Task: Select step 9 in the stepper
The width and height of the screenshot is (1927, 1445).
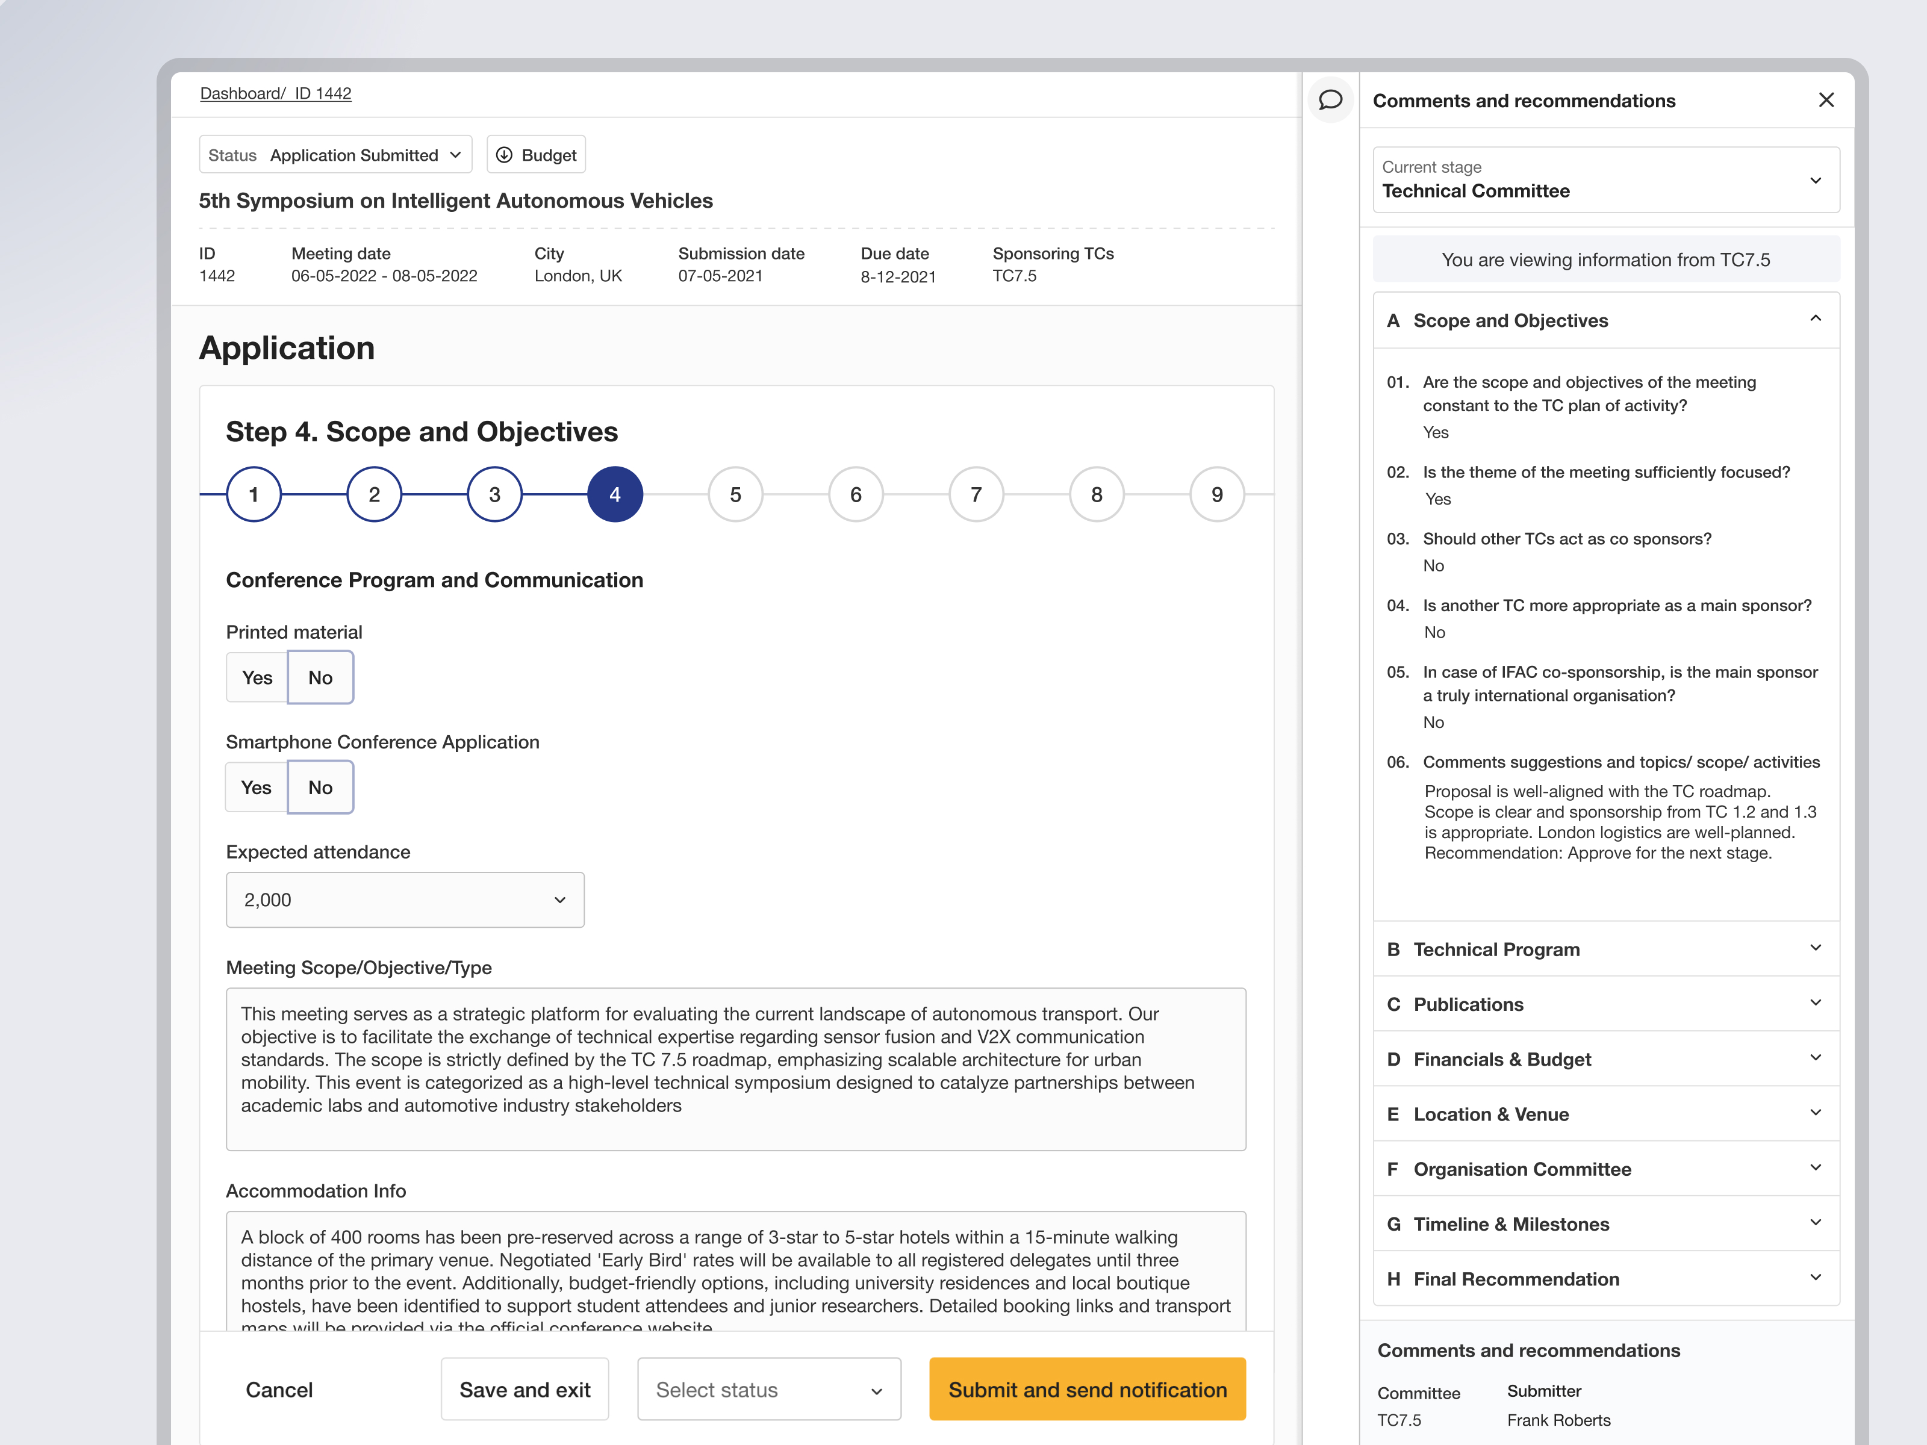Action: click(1216, 495)
